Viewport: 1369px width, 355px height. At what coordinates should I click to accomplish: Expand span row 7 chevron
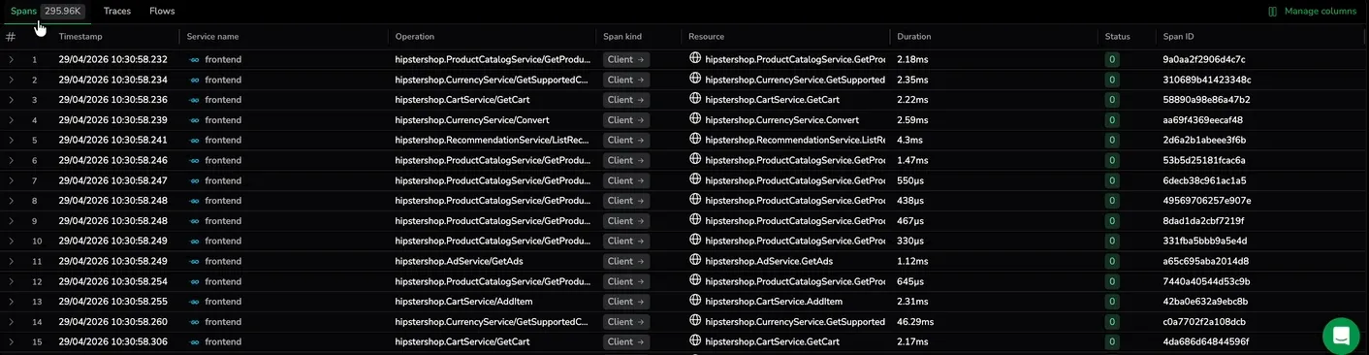point(12,180)
